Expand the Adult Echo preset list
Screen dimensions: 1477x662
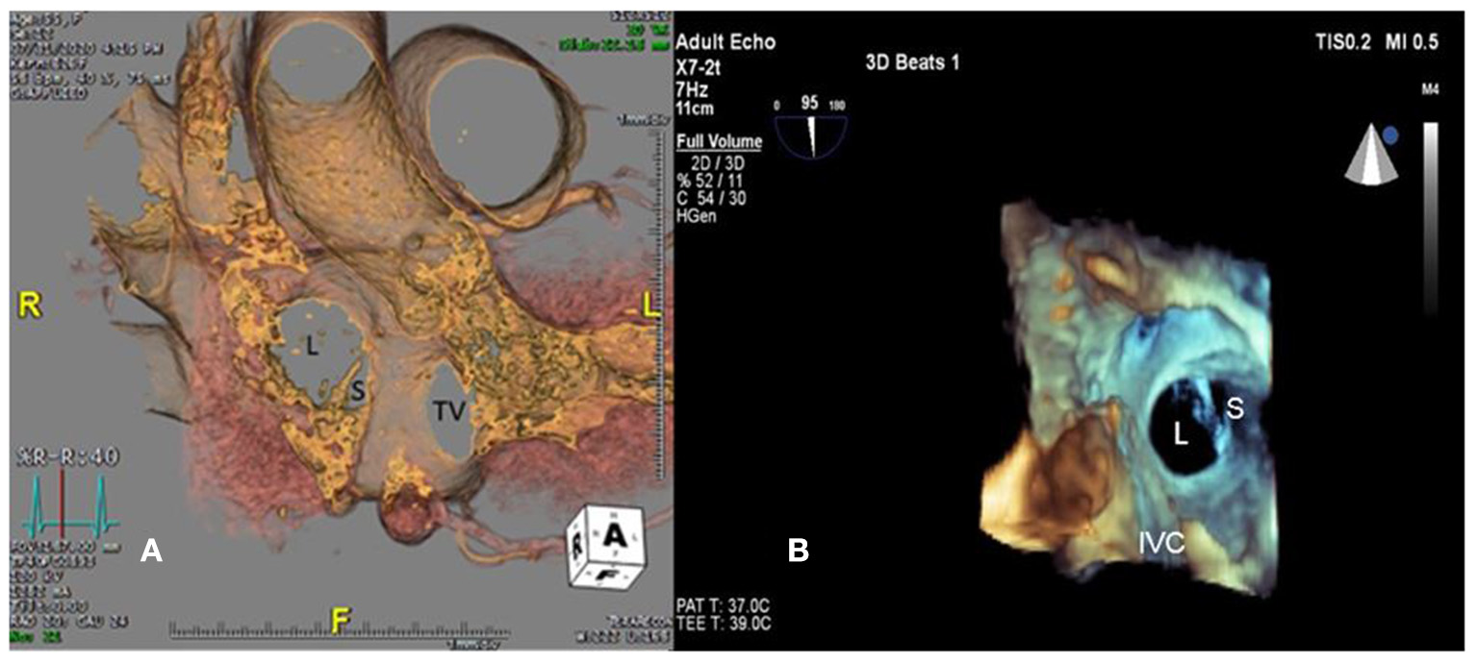coord(726,41)
